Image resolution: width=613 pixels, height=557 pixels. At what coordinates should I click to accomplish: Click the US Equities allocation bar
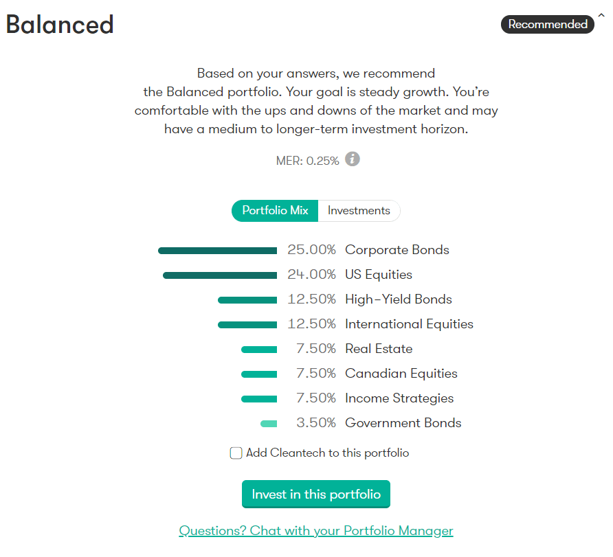click(219, 275)
